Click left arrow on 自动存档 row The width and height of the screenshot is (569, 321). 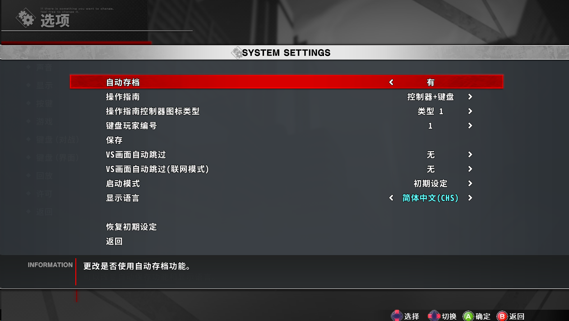tap(391, 82)
